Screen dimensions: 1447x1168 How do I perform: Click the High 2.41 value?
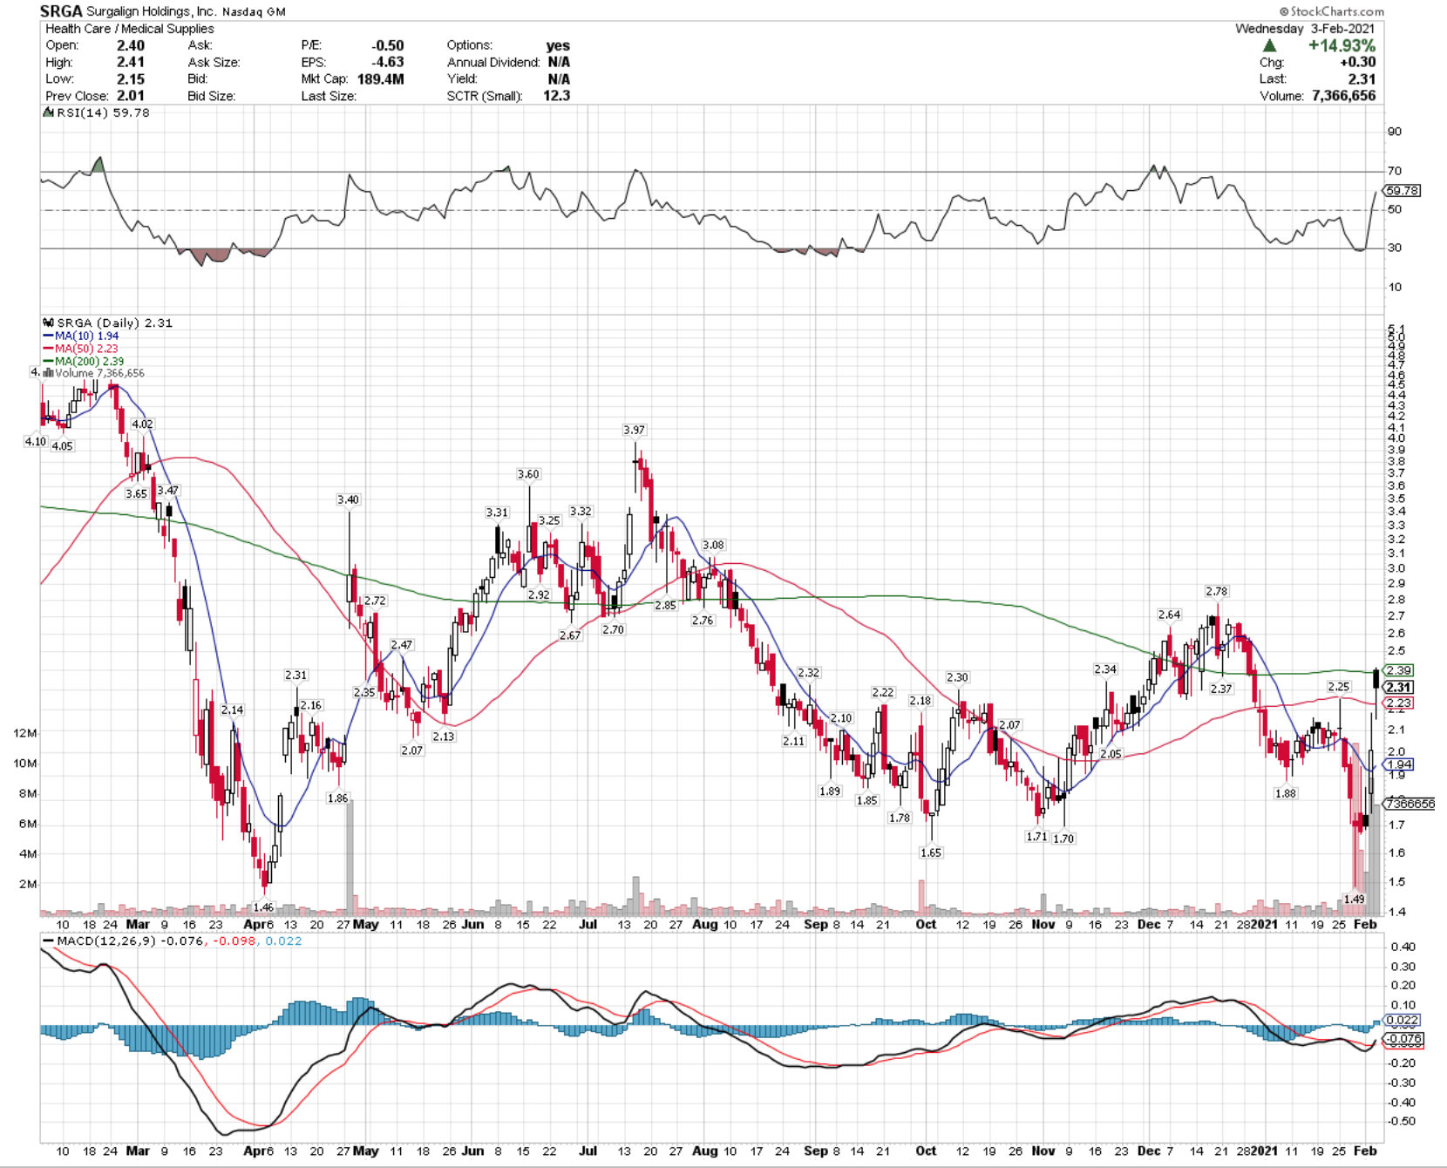click(x=131, y=62)
